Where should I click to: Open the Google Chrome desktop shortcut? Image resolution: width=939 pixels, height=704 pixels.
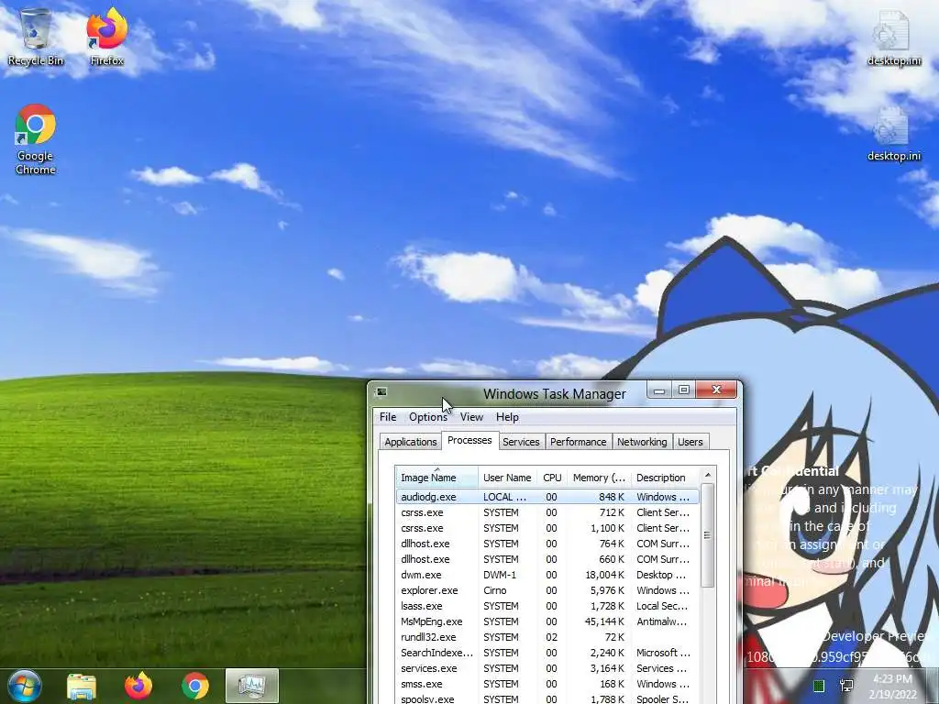36,139
